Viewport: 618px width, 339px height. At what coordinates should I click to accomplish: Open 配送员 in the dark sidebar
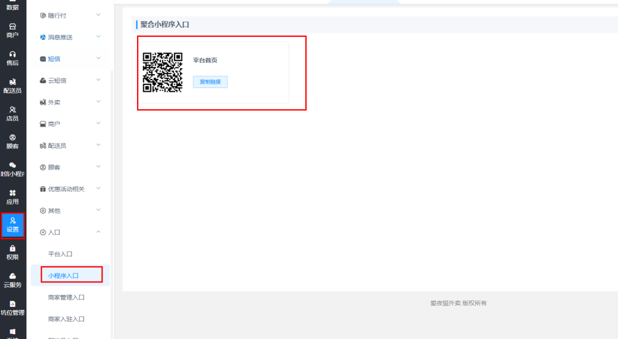click(x=13, y=86)
